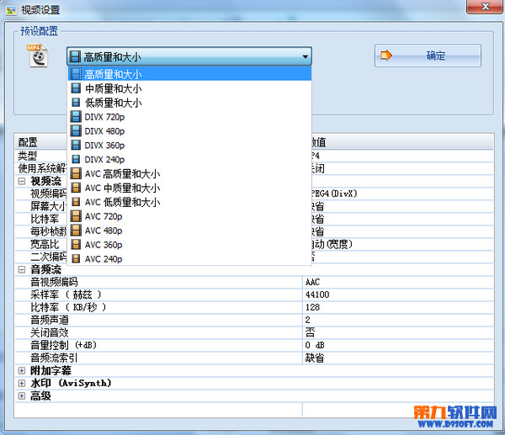Close the preset dropdown via its arrow
The width and height of the screenshot is (505, 435).
pyautogui.click(x=305, y=56)
